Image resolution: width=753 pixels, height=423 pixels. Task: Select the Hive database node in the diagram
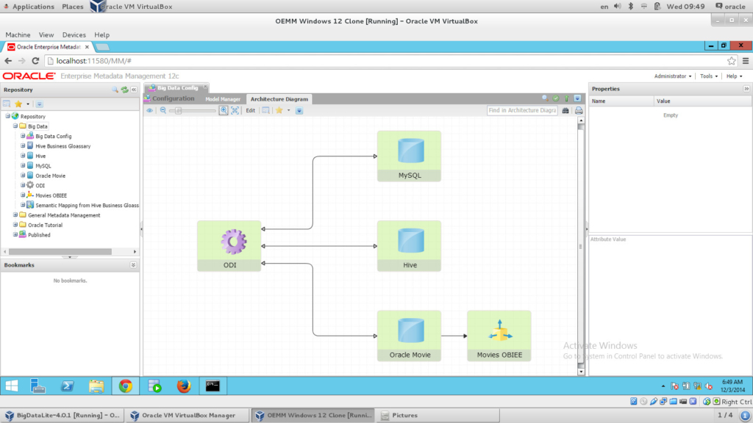[409, 246]
